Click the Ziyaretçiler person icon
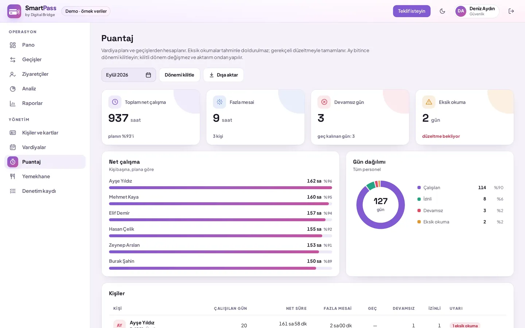The height and width of the screenshot is (328, 525). pyautogui.click(x=13, y=74)
